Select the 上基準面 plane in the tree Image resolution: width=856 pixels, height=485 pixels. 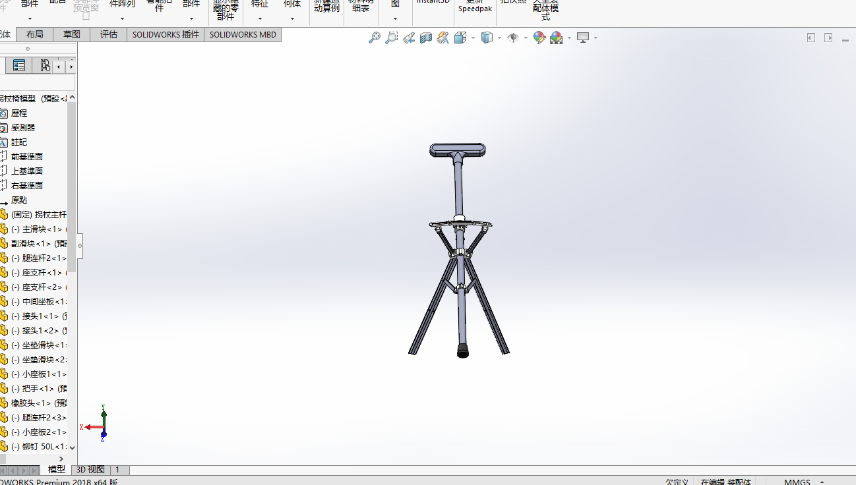tap(27, 171)
